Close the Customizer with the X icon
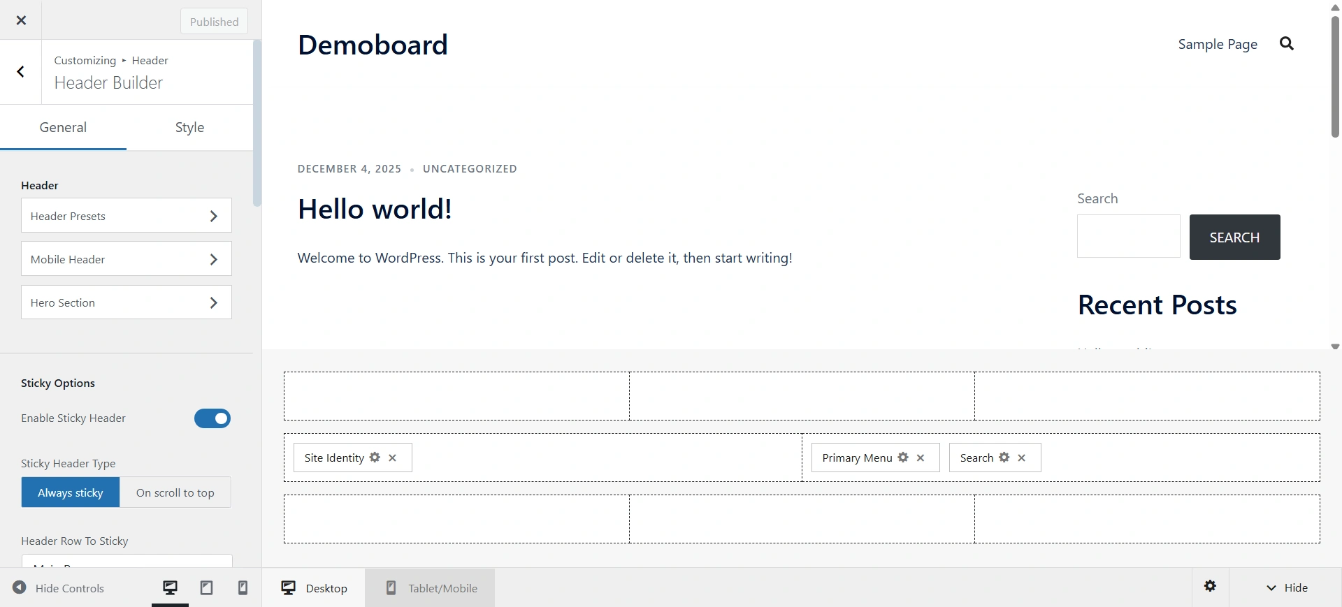The image size is (1342, 607). coord(21,20)
